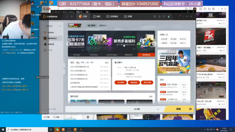The height and width of the screenshot is (132, 235).
Task: Open the top recommended item in sidebar
Action: [x=52, y=33]
